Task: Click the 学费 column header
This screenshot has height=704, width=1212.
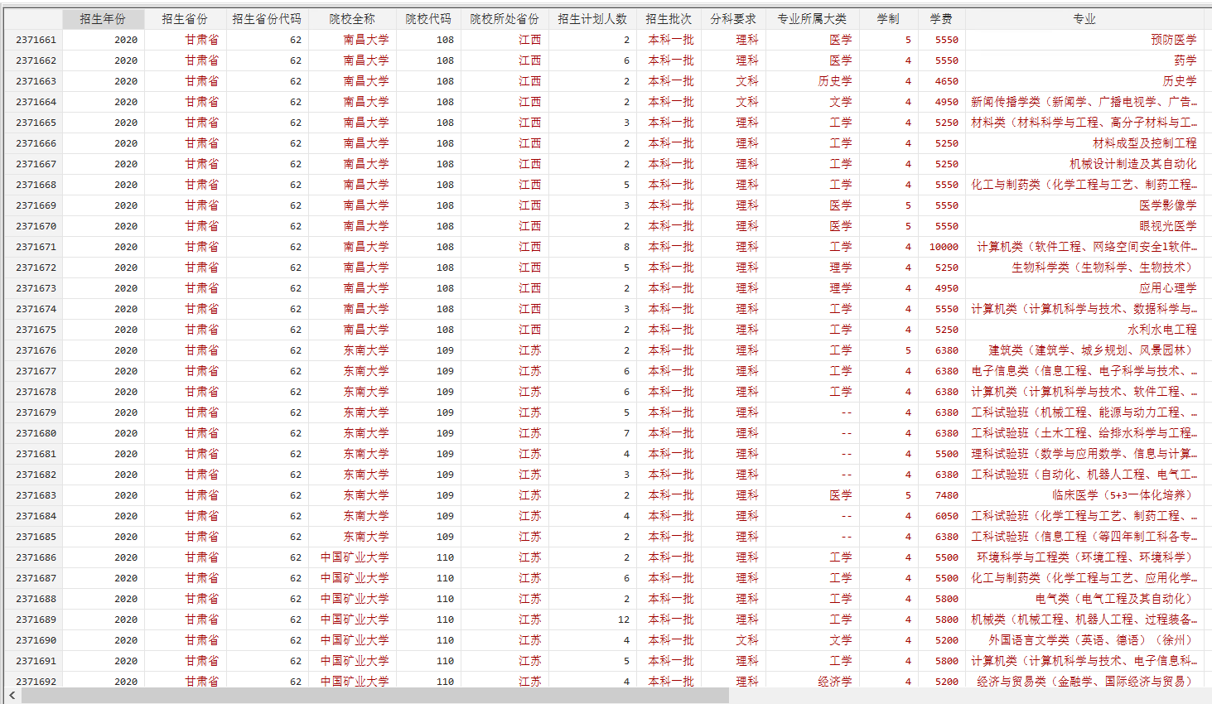Action: (941, 19)
